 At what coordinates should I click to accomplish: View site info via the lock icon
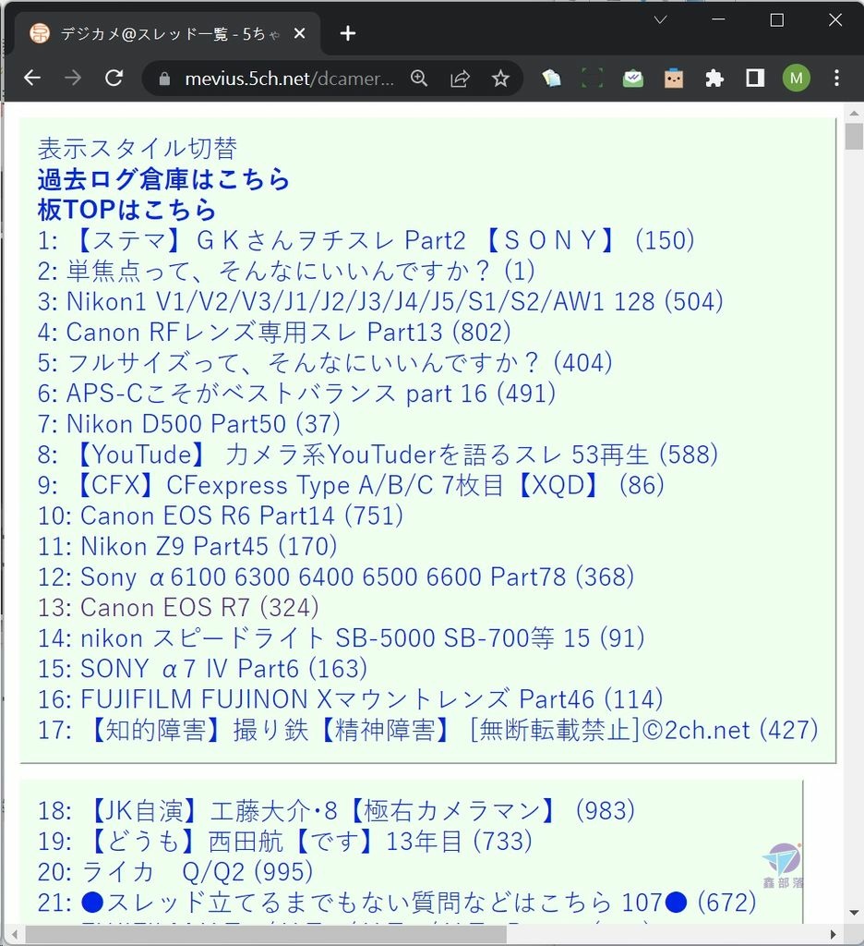coord(164,79)
